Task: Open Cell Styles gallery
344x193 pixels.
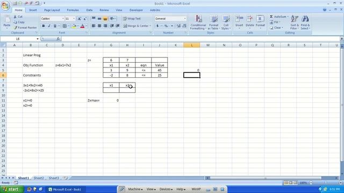Action: 226,23
